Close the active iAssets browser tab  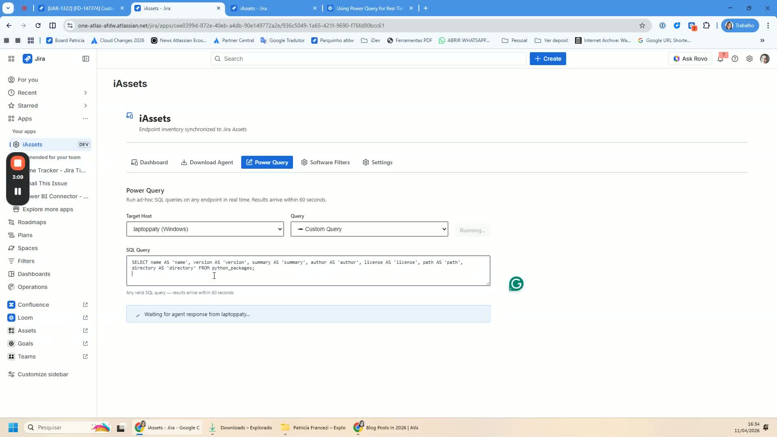[x=219, y=8]
